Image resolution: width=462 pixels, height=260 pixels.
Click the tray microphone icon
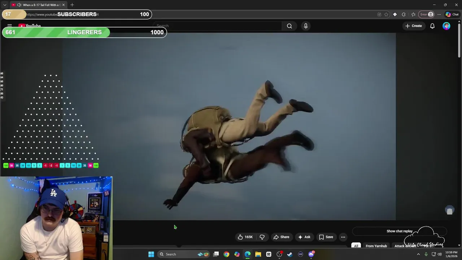pyautogui.click(x=426, y=254)
